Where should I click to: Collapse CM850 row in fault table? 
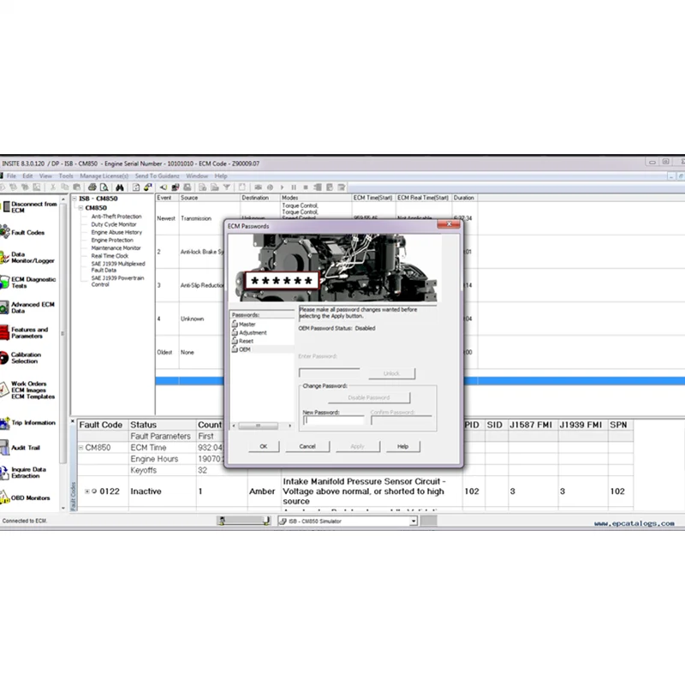tap(80, 448)
